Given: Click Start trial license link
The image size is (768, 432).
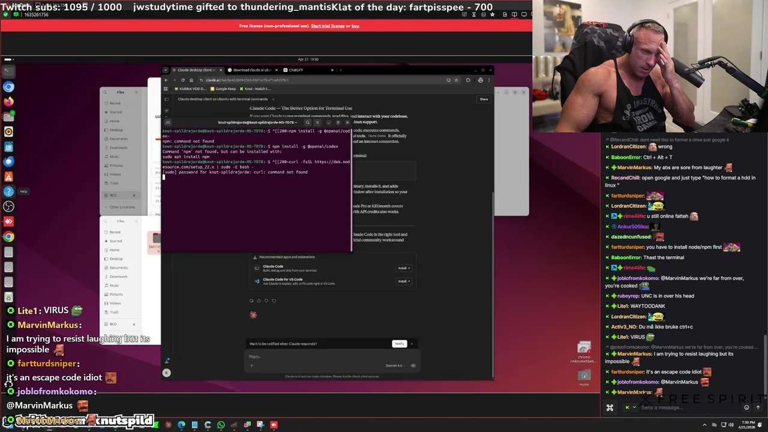Looking at the screenshot, I should click(328, 26).
